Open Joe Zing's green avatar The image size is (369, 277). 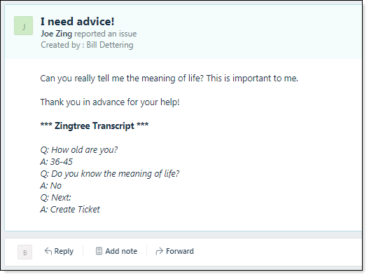click(24, 26)
